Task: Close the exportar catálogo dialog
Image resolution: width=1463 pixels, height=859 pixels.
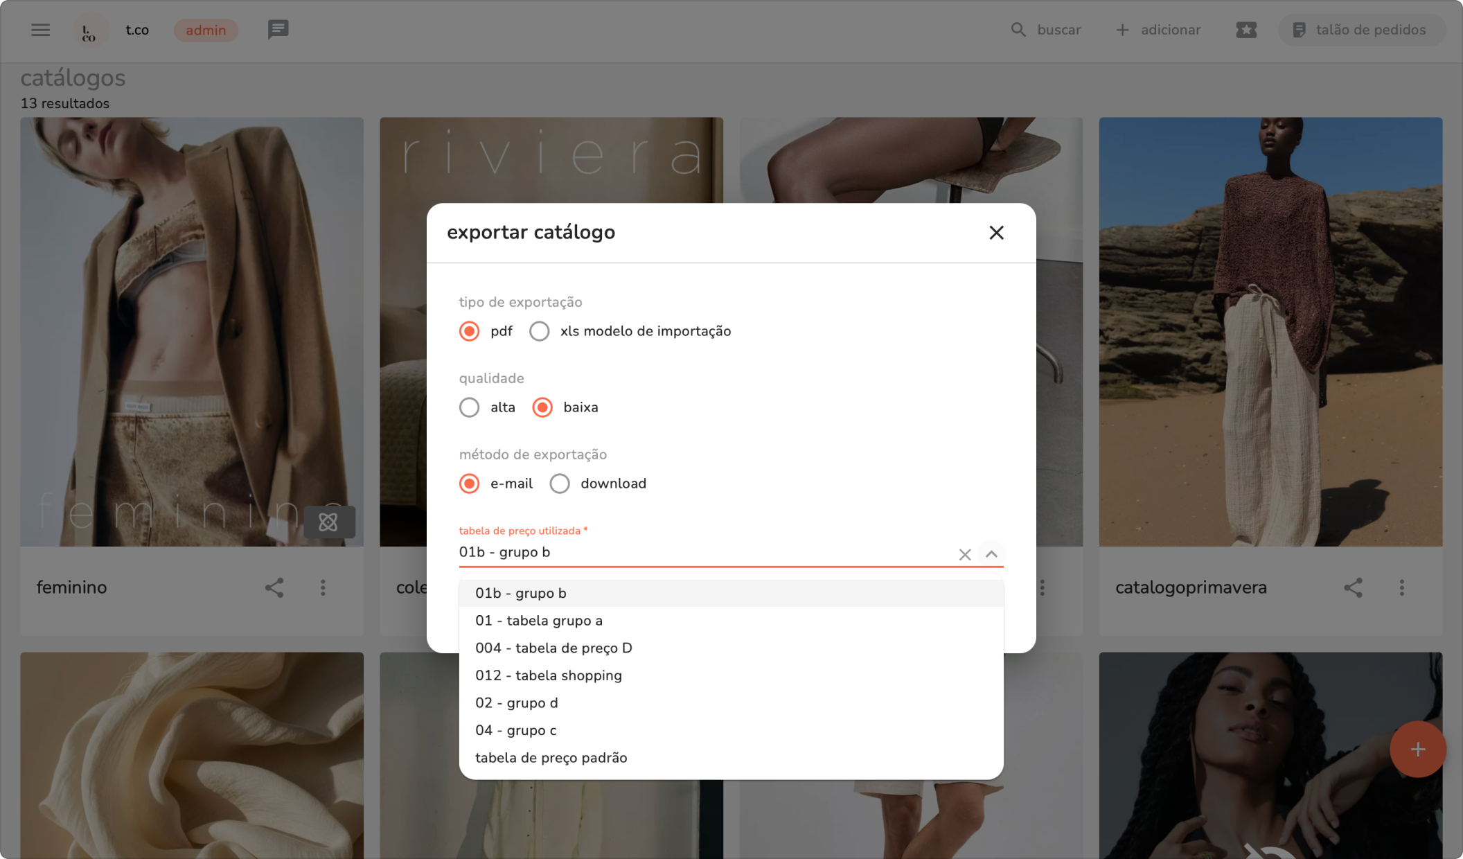Action: click(996, 233)
